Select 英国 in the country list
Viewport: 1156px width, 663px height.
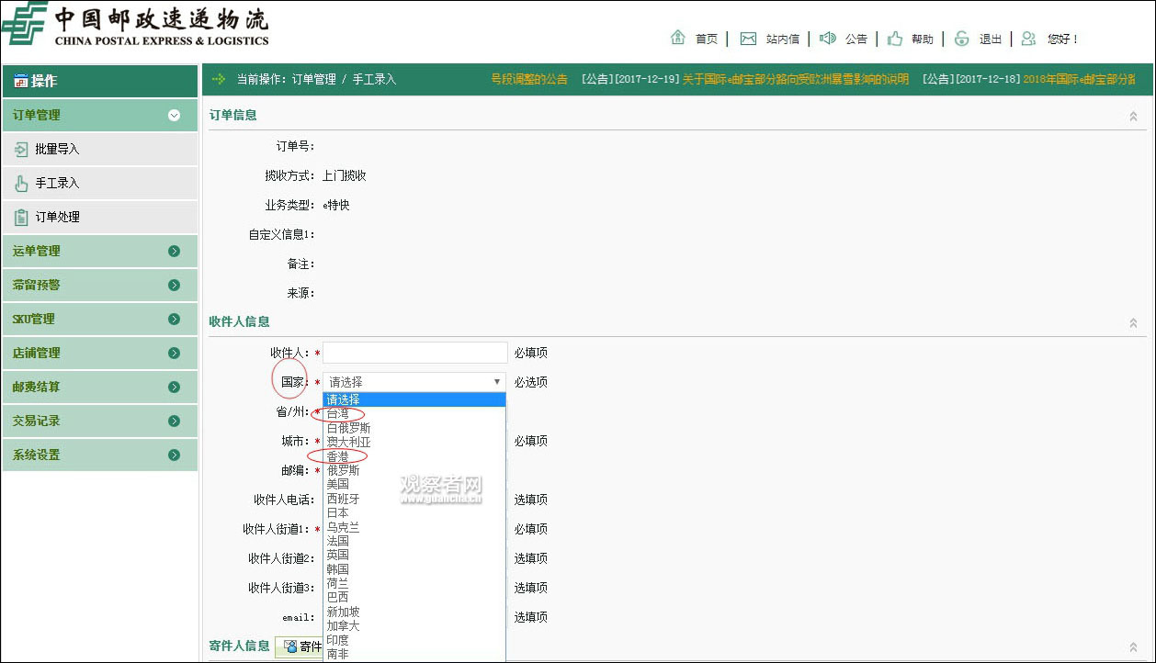tap(414, 555)
